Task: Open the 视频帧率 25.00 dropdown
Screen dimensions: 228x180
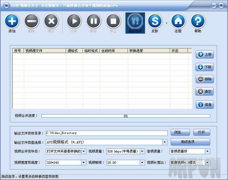Action: [142, 163]
